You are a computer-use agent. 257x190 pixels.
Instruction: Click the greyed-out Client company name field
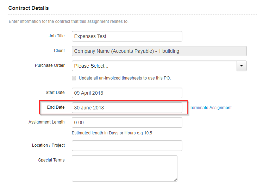click(159, 51)
